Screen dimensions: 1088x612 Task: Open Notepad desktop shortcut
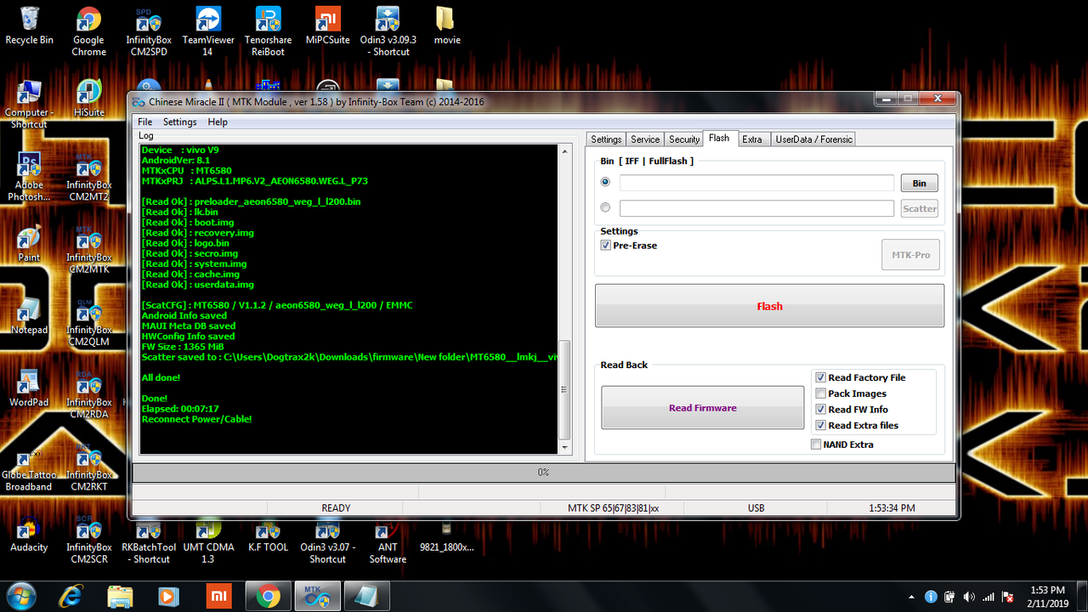(x=29, y=316)
